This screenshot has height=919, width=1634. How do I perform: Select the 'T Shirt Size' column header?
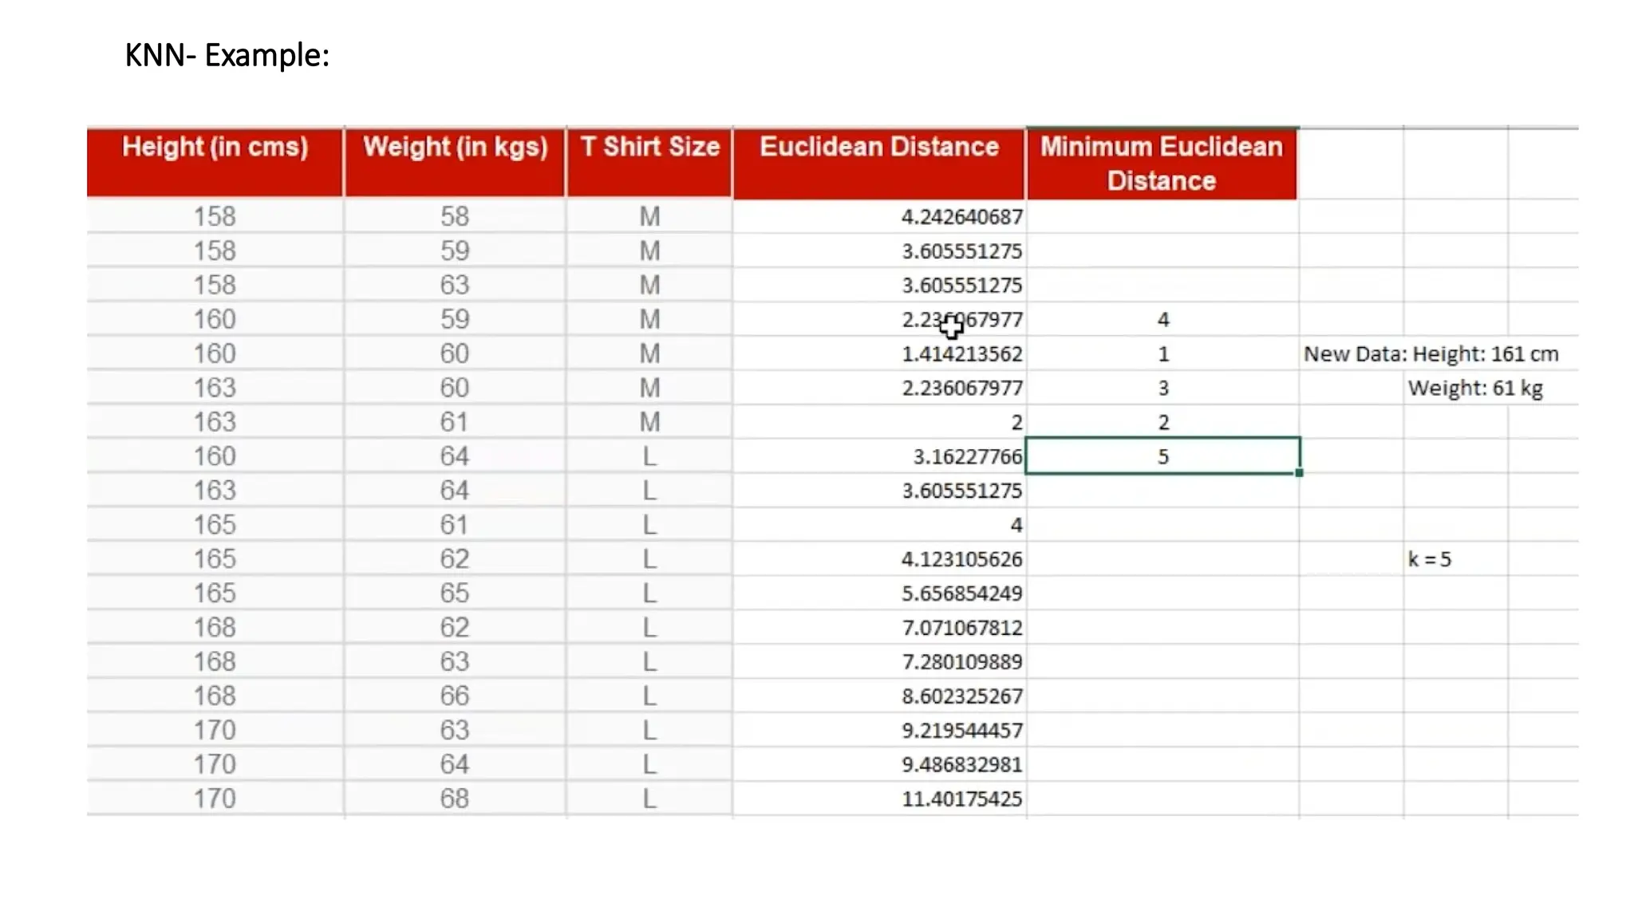coord(649,162)
